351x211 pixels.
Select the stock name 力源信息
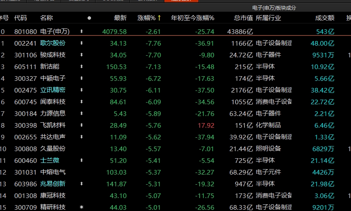[52, 113]
